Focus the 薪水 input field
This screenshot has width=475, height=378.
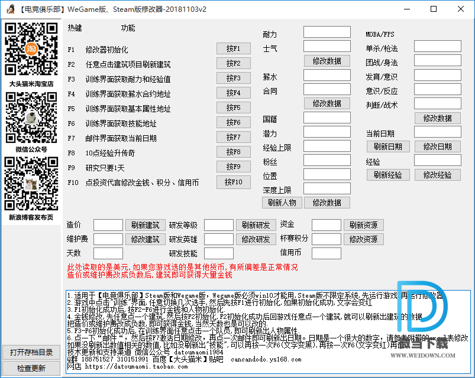tap(327, 75)
